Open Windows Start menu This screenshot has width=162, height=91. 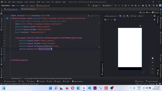coord(50,88)
